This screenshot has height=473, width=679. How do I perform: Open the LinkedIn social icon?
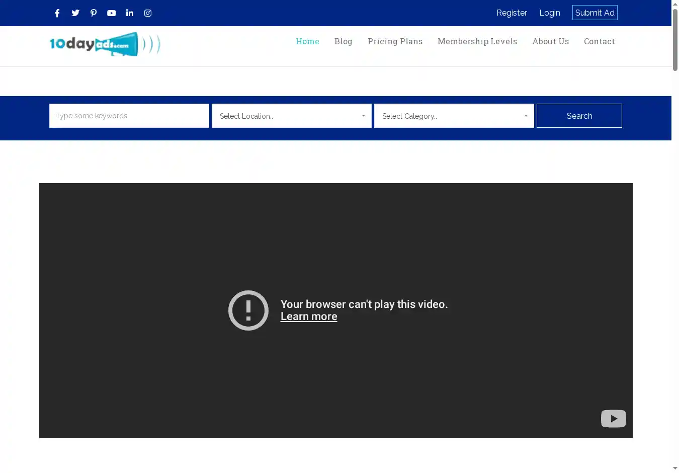coord(130,13)
